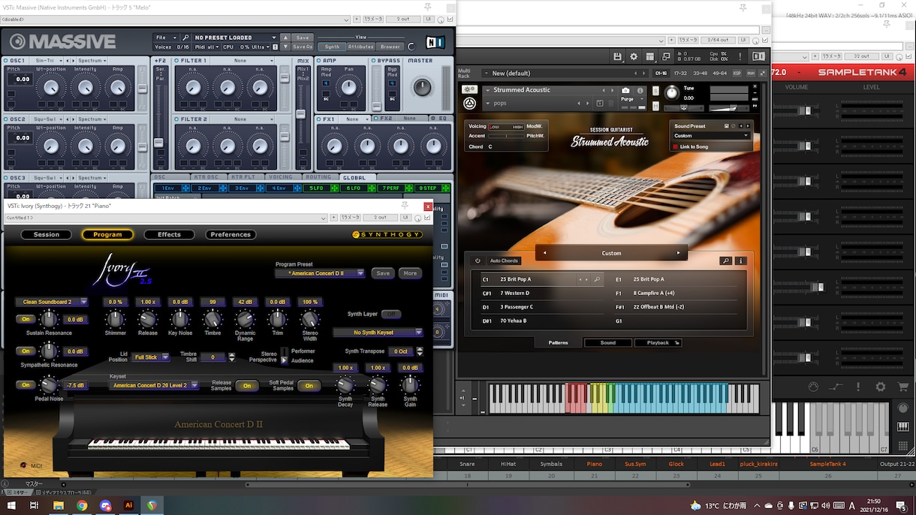The height and width of the screenshot is (515, 916).
Task: Click the info icon above the pattern list
Action: 741,261
